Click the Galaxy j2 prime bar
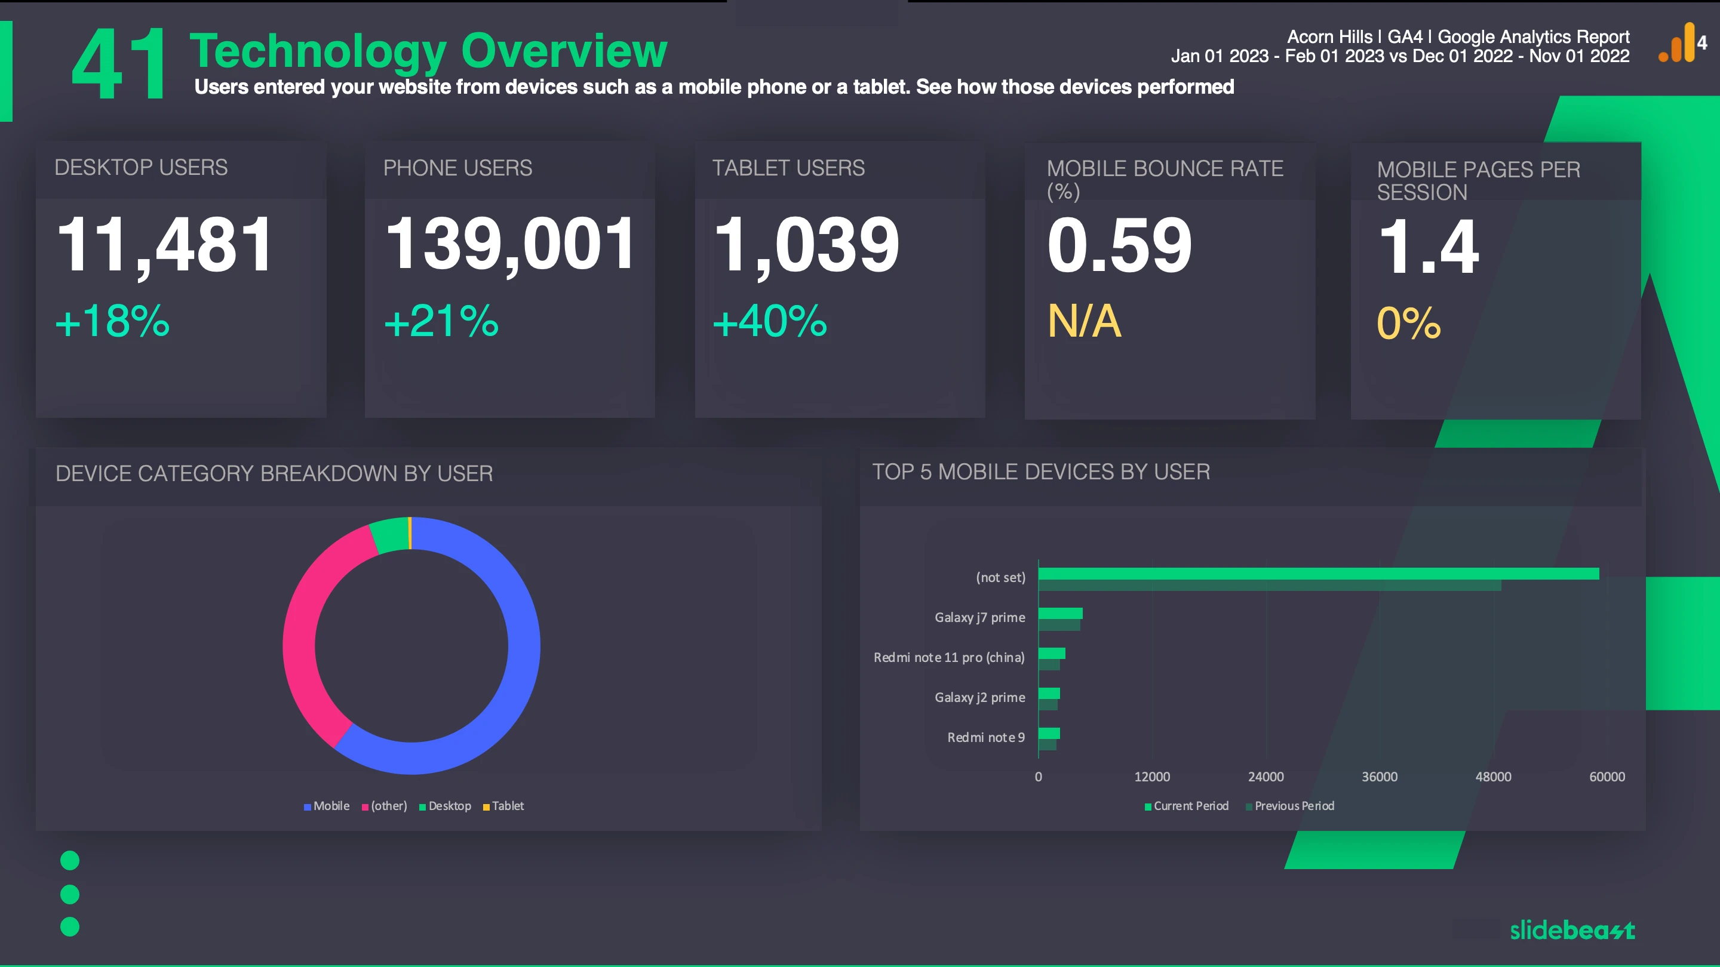 tap(1049, 694)
